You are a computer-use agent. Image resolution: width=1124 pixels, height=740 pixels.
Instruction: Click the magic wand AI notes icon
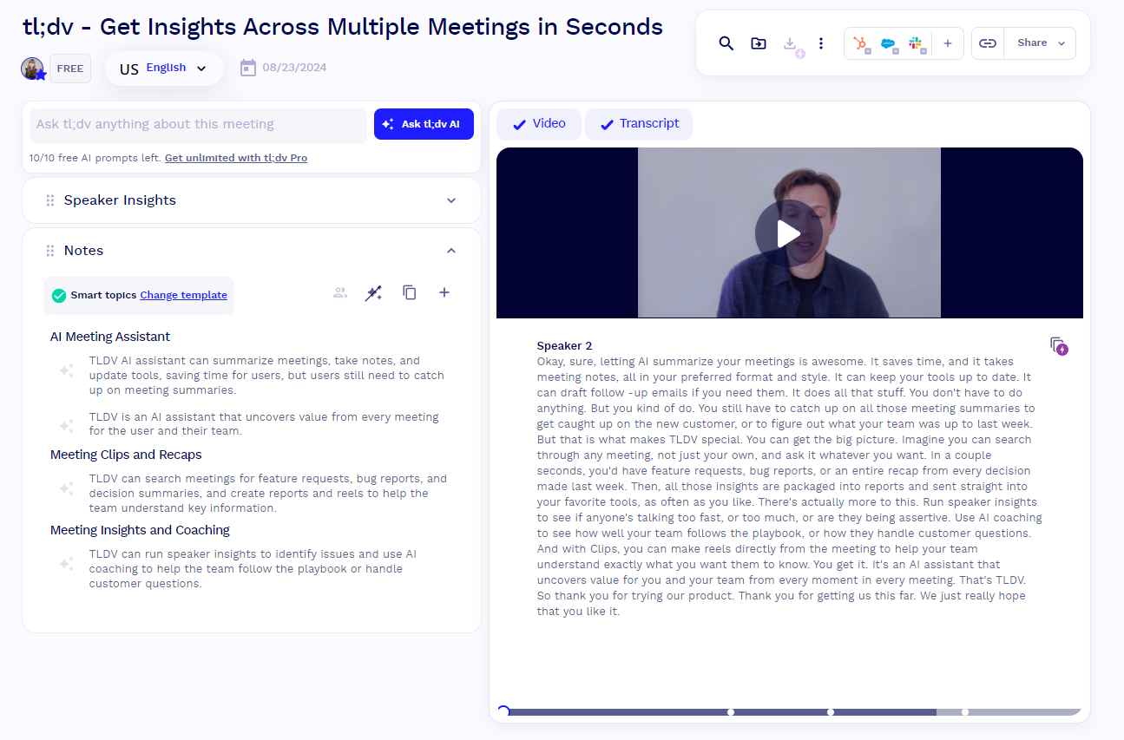pyautogui.click(x=374, y=293)
